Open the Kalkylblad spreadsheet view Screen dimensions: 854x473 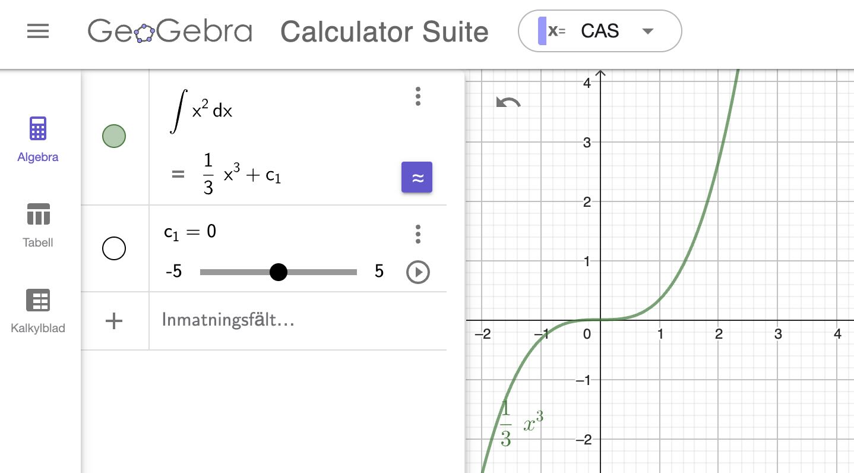coord(37,310)
